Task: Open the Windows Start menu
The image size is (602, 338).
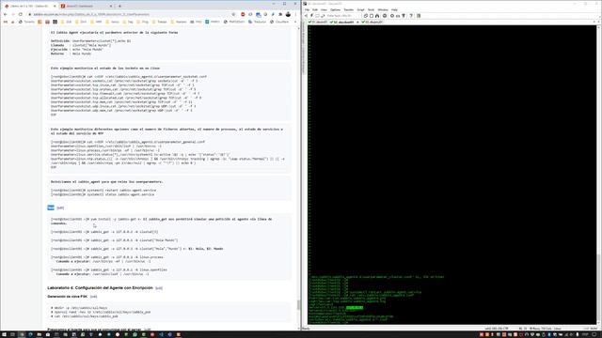Action: [x=4, y=334]
